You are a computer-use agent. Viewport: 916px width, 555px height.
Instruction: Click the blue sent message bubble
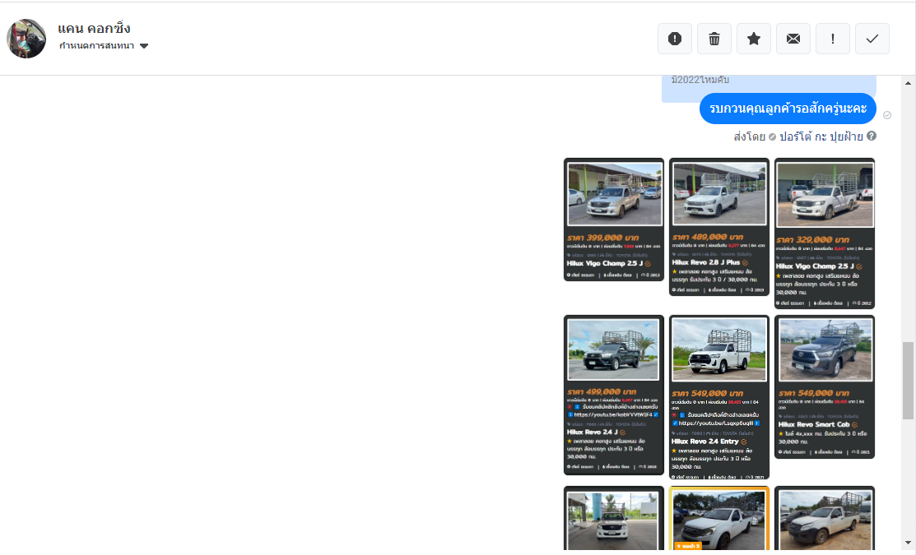(787, 109)
